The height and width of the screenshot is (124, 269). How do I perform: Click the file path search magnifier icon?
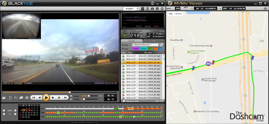pos(161,45)
